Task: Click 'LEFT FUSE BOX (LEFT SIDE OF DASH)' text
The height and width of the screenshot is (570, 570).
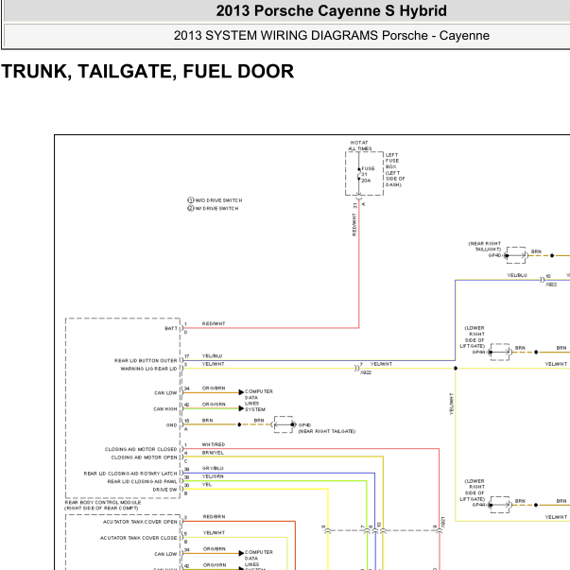Action: [395, 170]
